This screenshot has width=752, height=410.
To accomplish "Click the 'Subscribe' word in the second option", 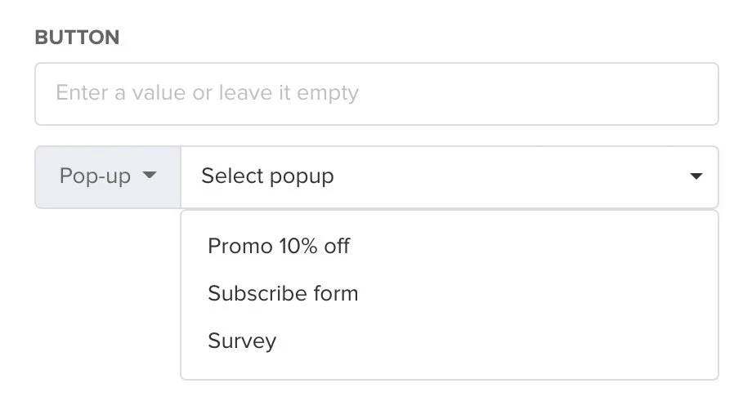I will [248, 293].
